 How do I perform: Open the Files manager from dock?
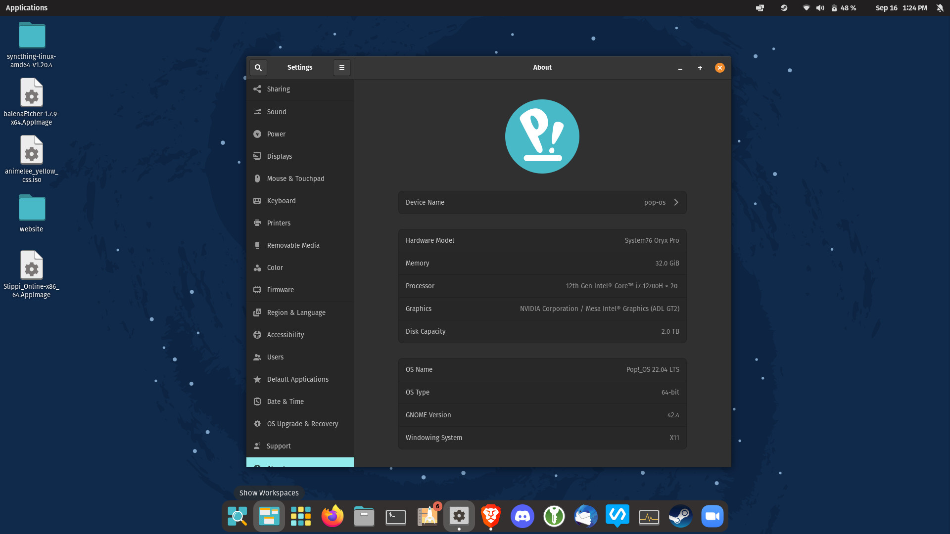point(364,516)
